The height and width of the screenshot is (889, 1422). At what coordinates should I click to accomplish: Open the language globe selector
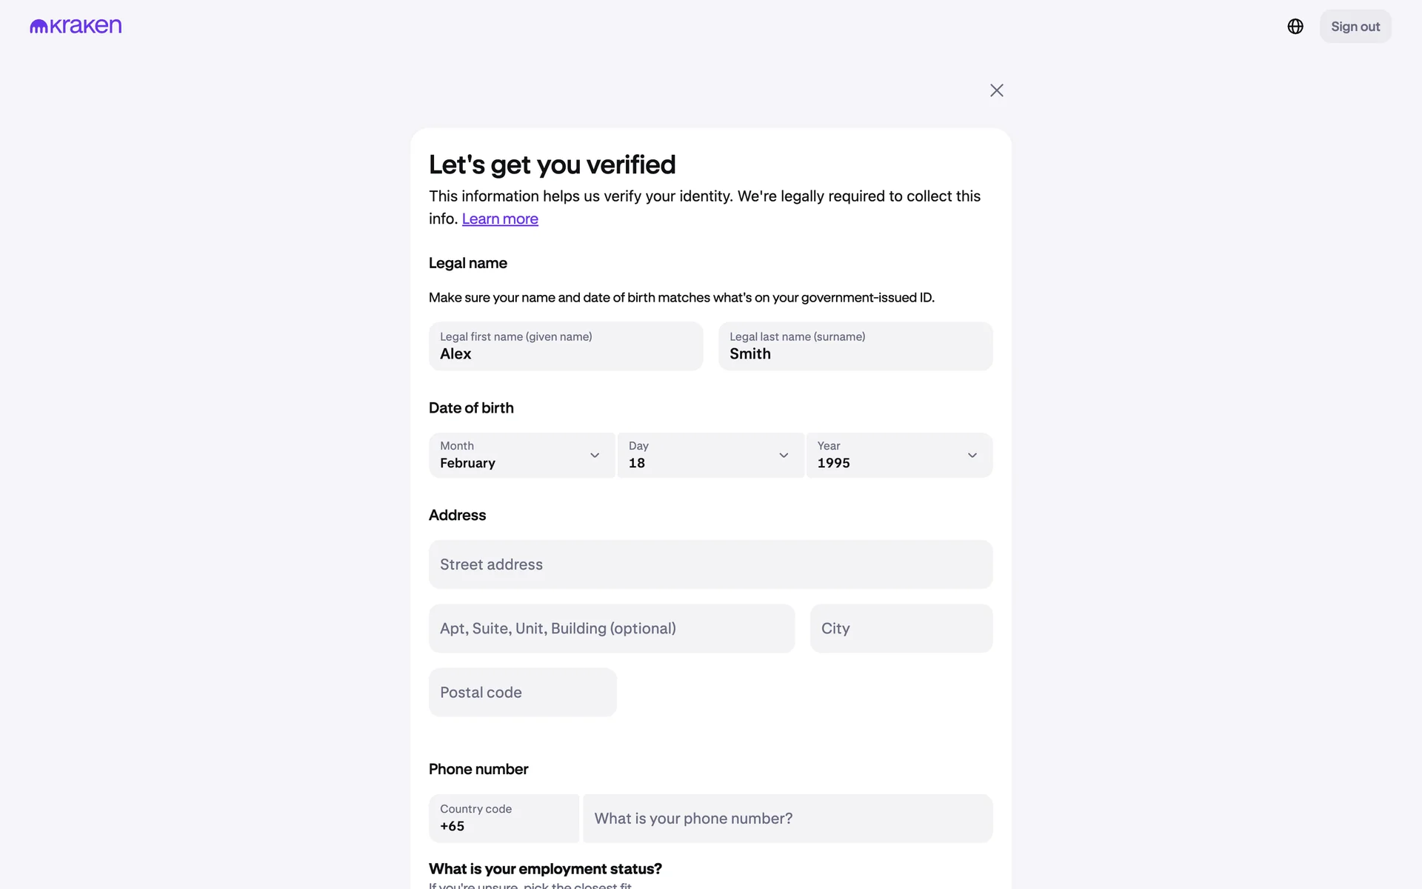(1295, 27)
